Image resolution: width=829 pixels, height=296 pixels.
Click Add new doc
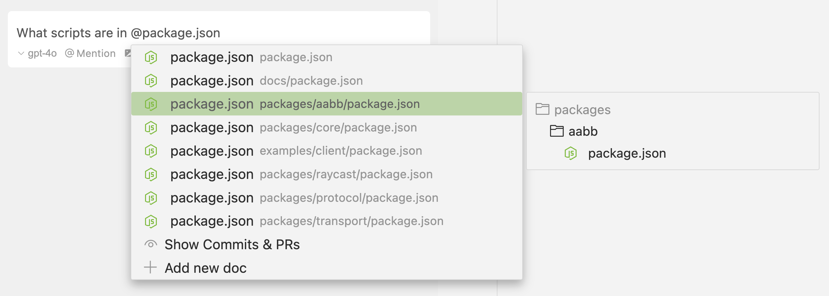click(206, 268)
